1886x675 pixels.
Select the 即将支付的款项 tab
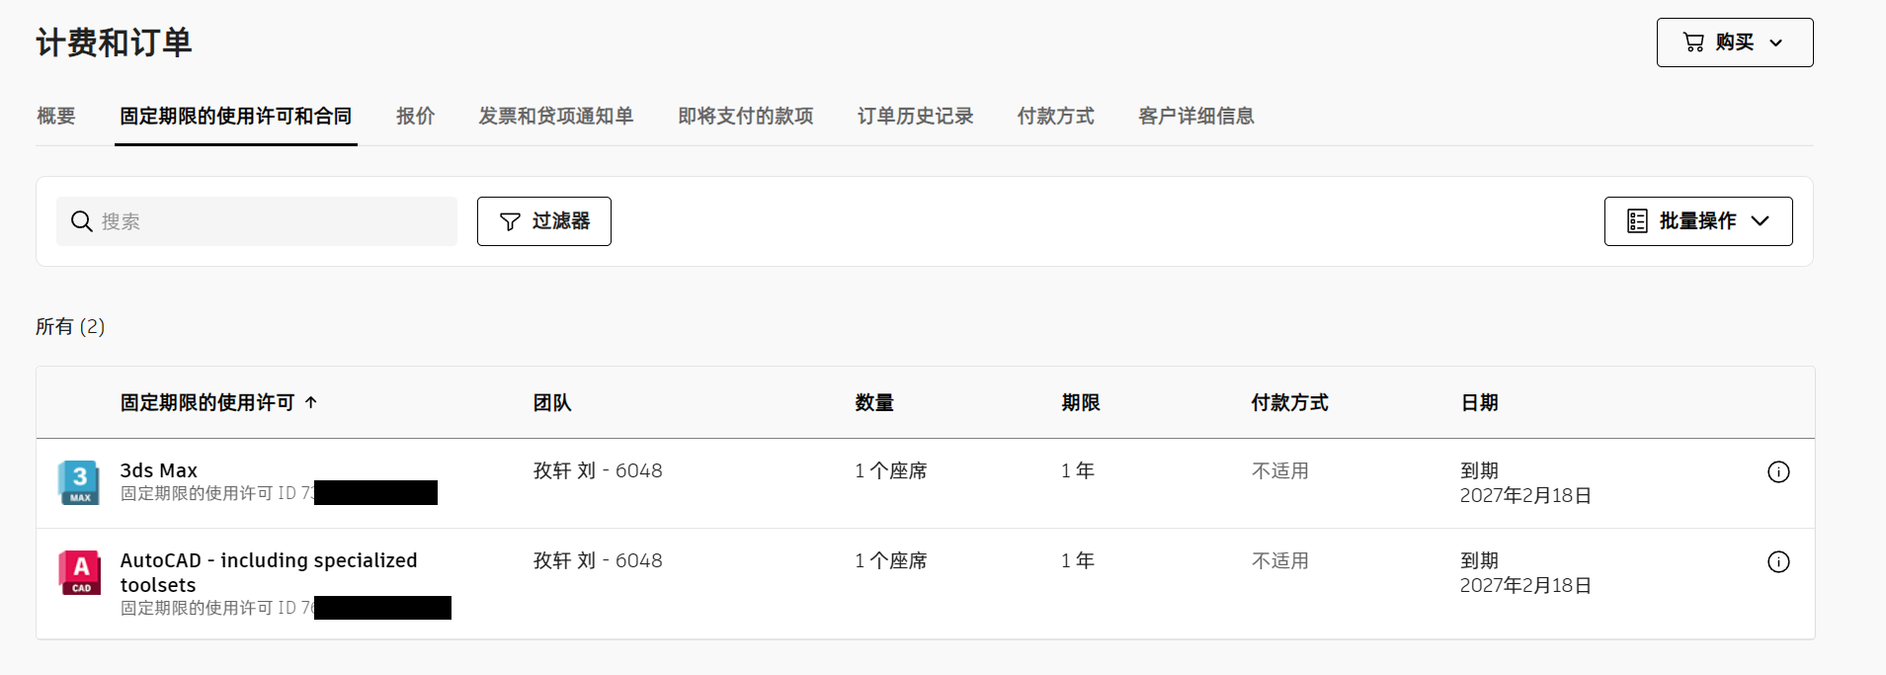click(745, 117)
